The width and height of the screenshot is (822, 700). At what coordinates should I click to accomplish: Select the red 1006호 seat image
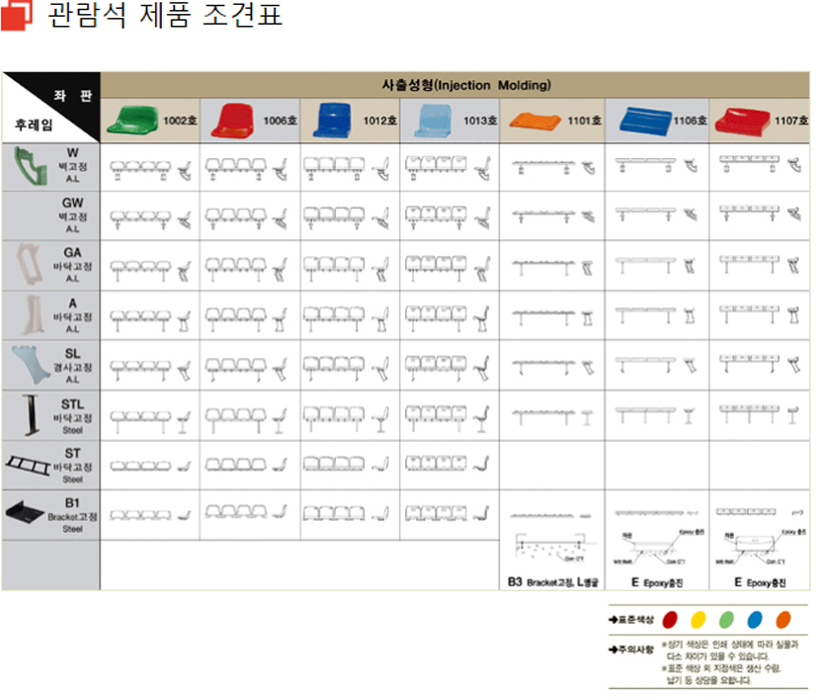(233, 120)
